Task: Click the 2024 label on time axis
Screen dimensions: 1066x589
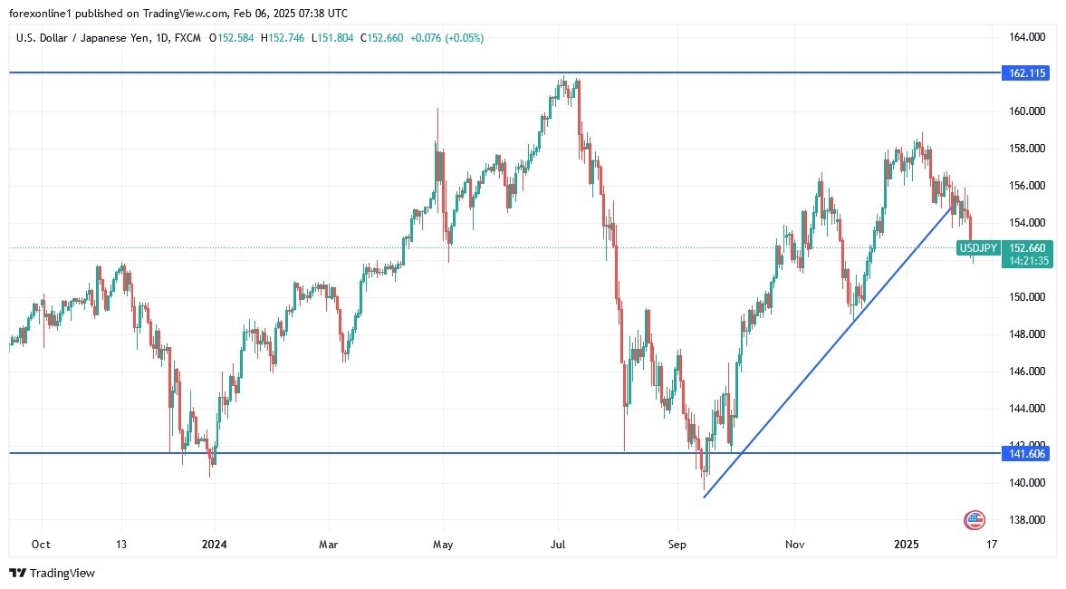Action: [x=215, y=545]
